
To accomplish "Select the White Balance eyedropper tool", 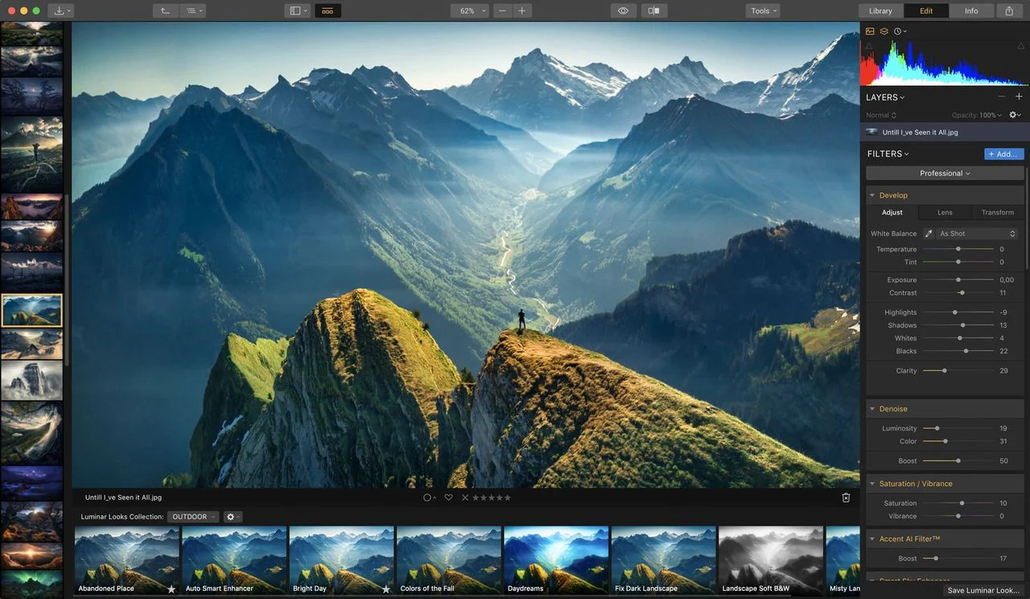I will tap(928, 233).
